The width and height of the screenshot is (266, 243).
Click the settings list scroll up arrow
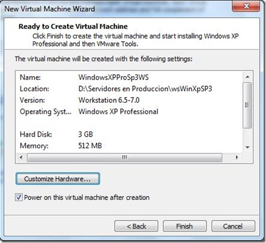(x=247, y=77)
